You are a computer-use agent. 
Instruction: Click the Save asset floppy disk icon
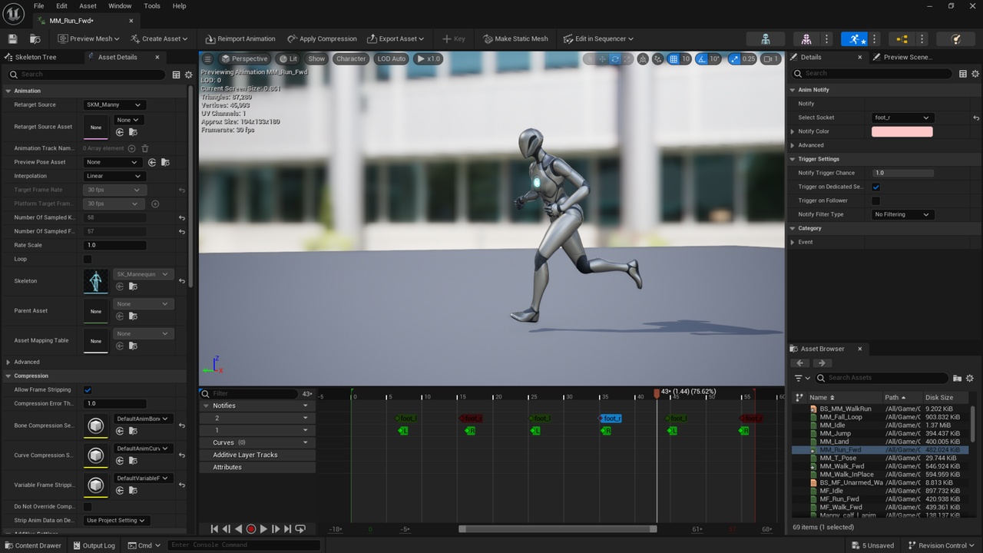(12, 38)
